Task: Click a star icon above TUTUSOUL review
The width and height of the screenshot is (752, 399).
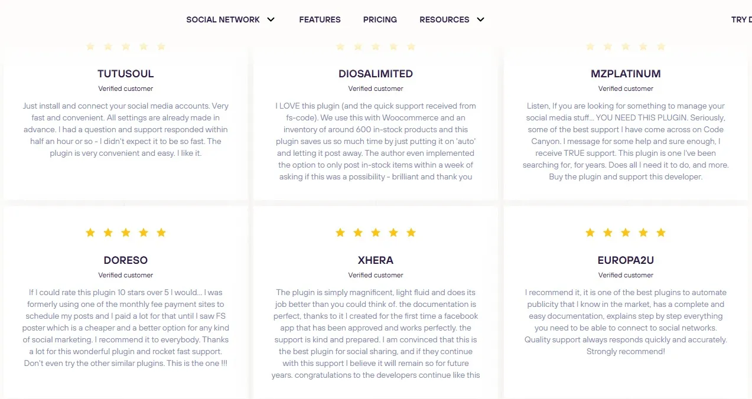Action: tap(126, 47)
